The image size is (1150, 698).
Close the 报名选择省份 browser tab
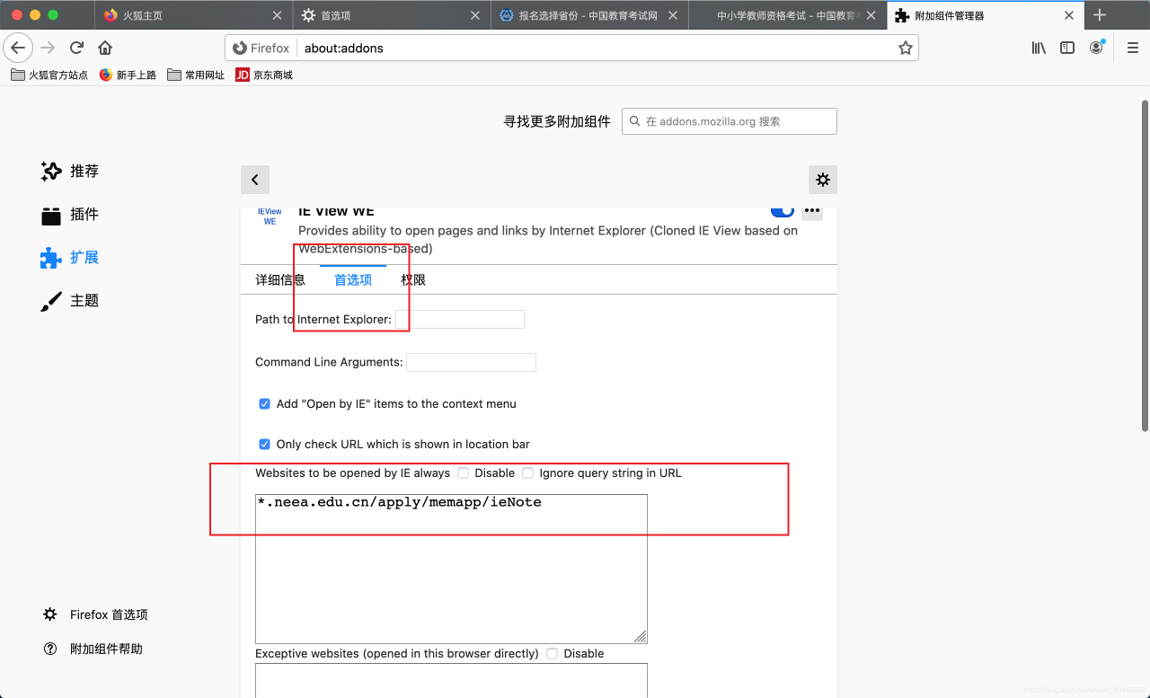click(x=675, y=15)
